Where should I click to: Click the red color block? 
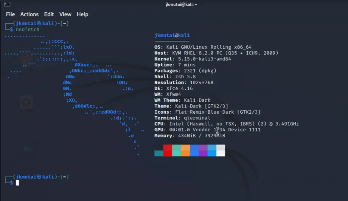(168, 150)
